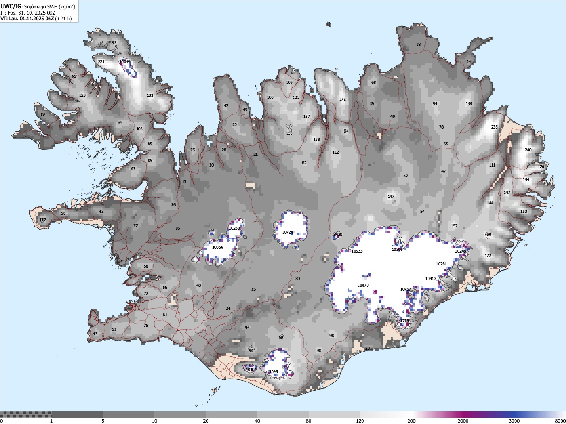Screen dimensions: 566x424
Task: Click the map value 82
Action: 304,163
